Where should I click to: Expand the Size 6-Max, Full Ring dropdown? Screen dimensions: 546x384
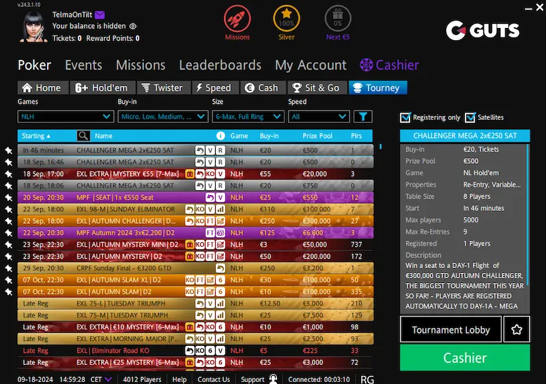(x=248, y=117)
